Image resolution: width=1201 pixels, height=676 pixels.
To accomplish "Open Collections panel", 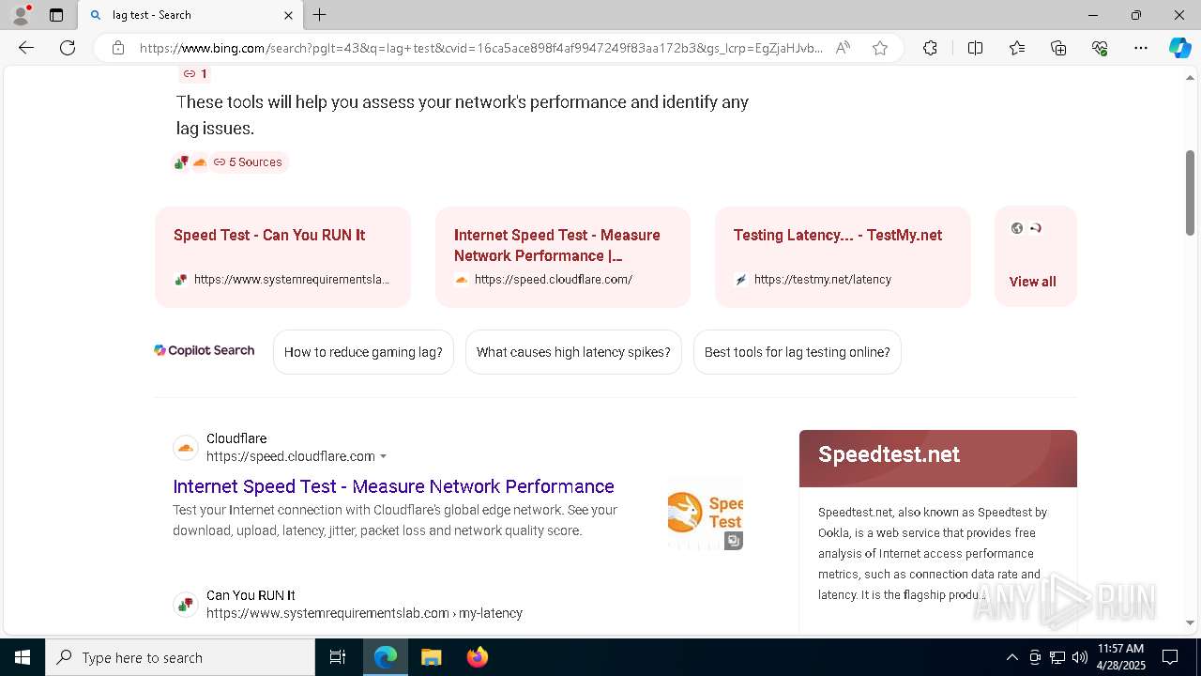I will click(1058, 48).
